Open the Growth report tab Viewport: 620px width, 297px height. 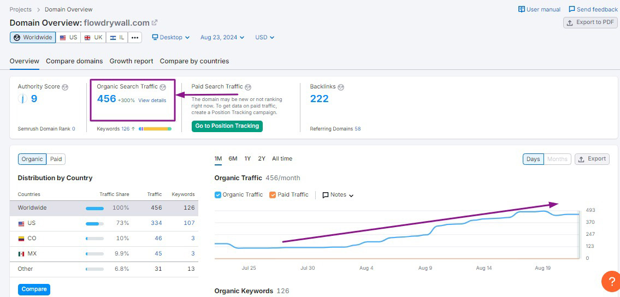tap(131, 61)
